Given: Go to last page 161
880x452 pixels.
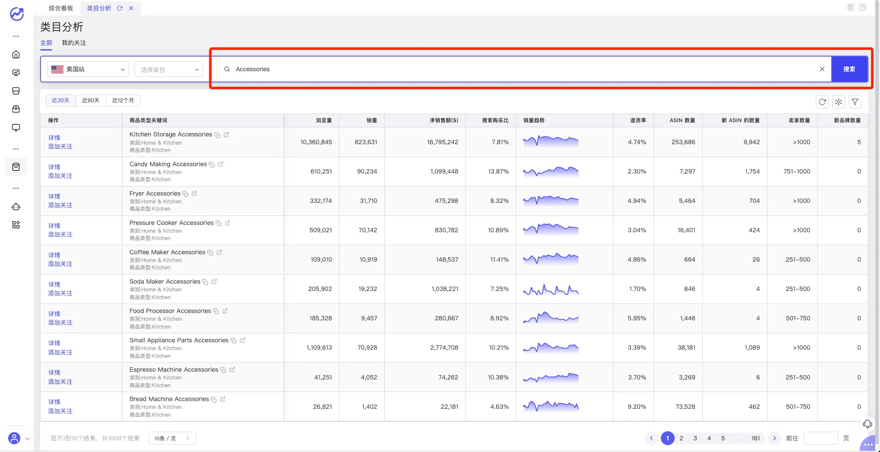Looking at the screenshot, I should (755, 438).
